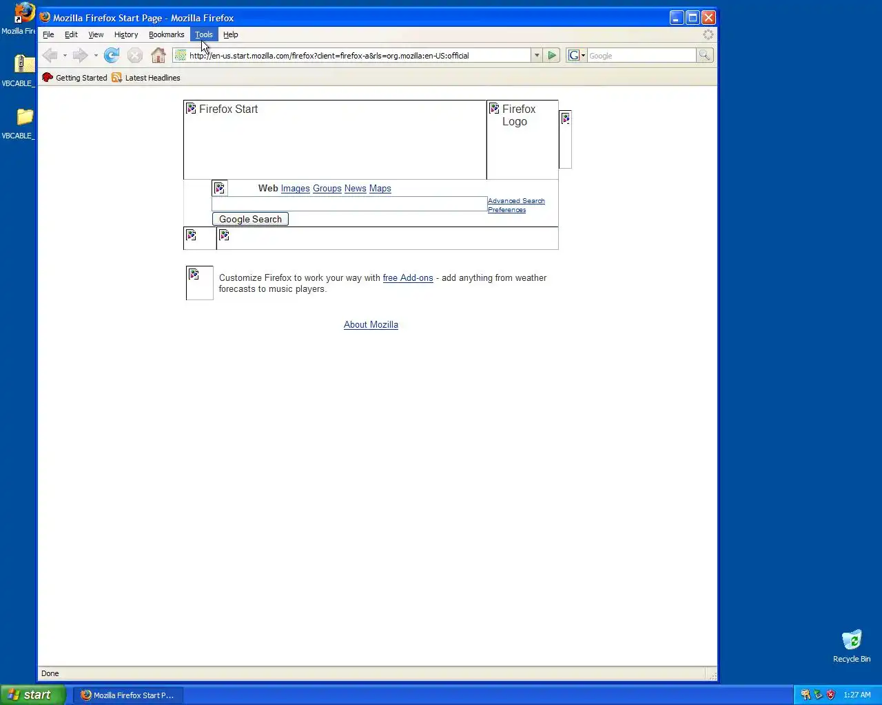Click into the Google toolbar search box
882x705 pixels.
click(x=642, y=55)
